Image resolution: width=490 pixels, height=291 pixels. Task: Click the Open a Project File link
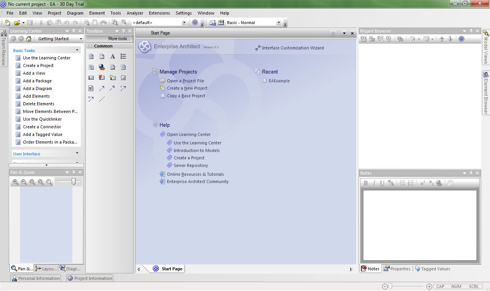[x=185, y=81]
